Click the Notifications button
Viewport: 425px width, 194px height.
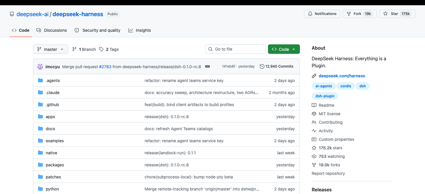click(322, 14)
